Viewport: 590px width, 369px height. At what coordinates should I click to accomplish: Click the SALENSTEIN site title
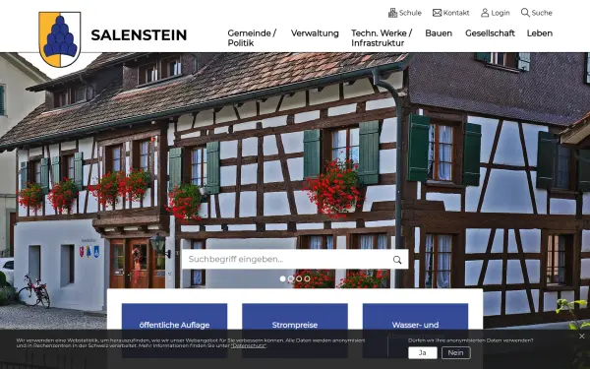point(139,35)
